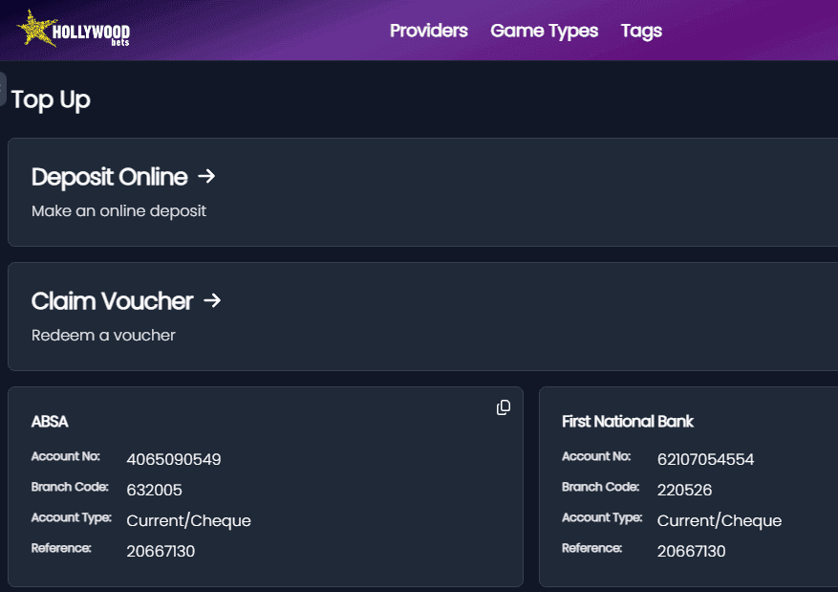Select ABSA branch code 632005
The image size is (838, 592).
point(154,491)
